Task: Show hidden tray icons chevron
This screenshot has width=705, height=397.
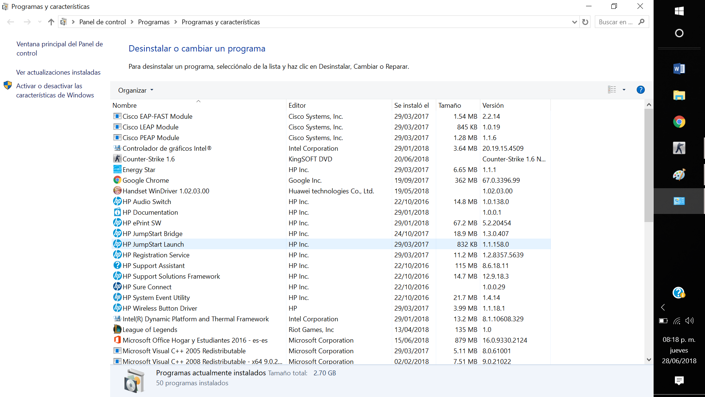Action: click(663, 307)
